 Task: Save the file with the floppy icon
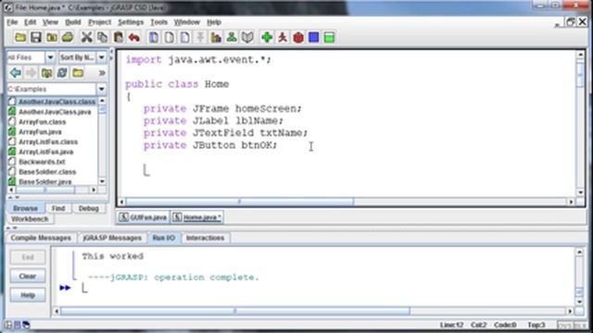tap(36, 37)
